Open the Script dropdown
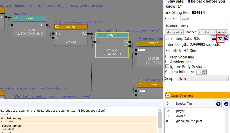Screen dimensions: 230x133 pos(203,78)
